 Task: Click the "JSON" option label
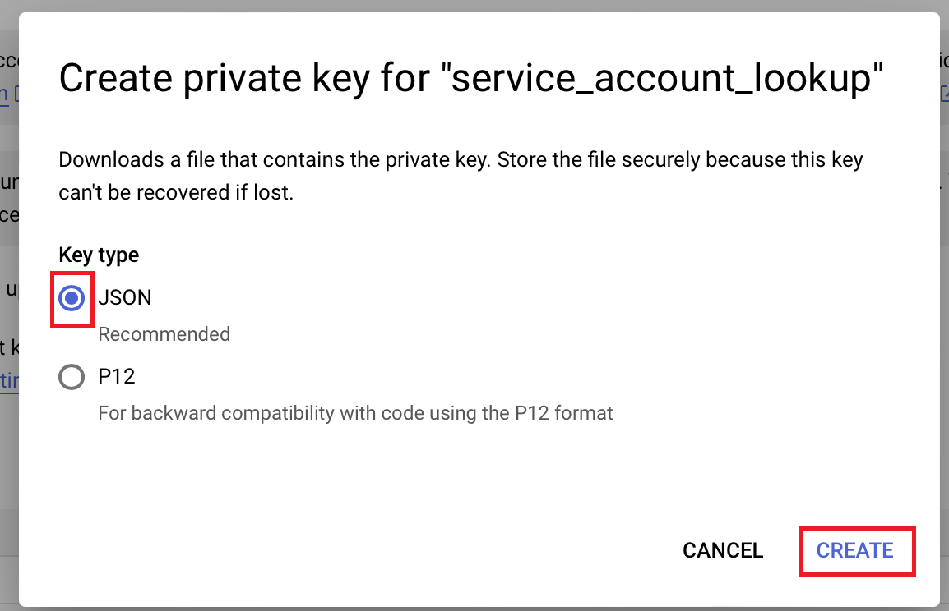[125, 297]
